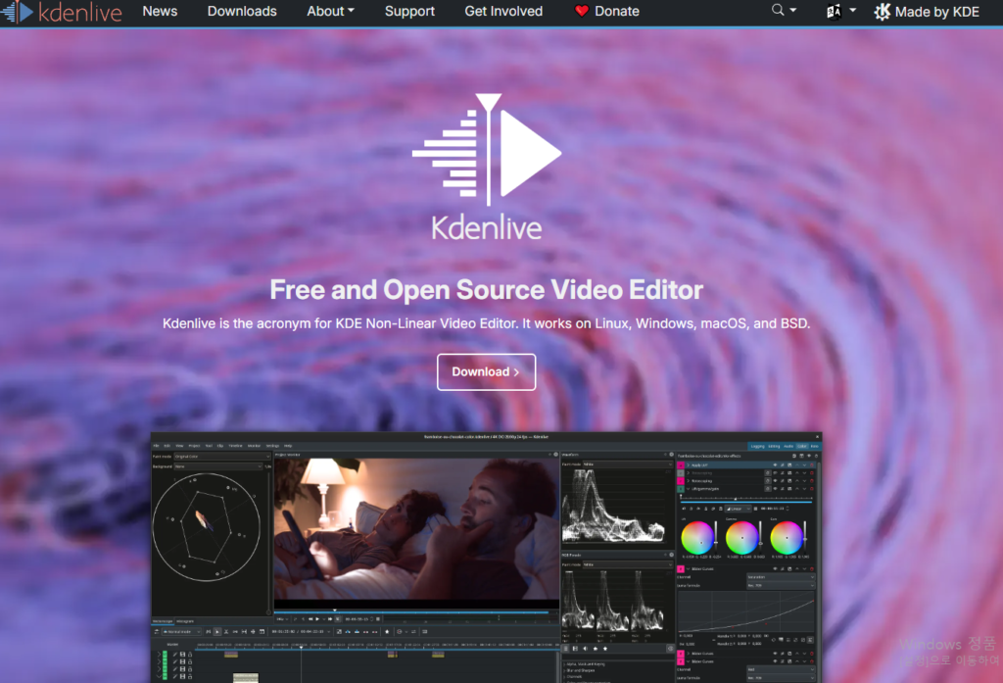Expand the search dropdown caret

(x=793, y=10)
